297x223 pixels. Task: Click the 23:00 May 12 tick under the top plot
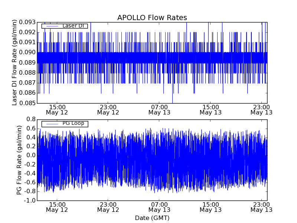[x=108, y=109]
